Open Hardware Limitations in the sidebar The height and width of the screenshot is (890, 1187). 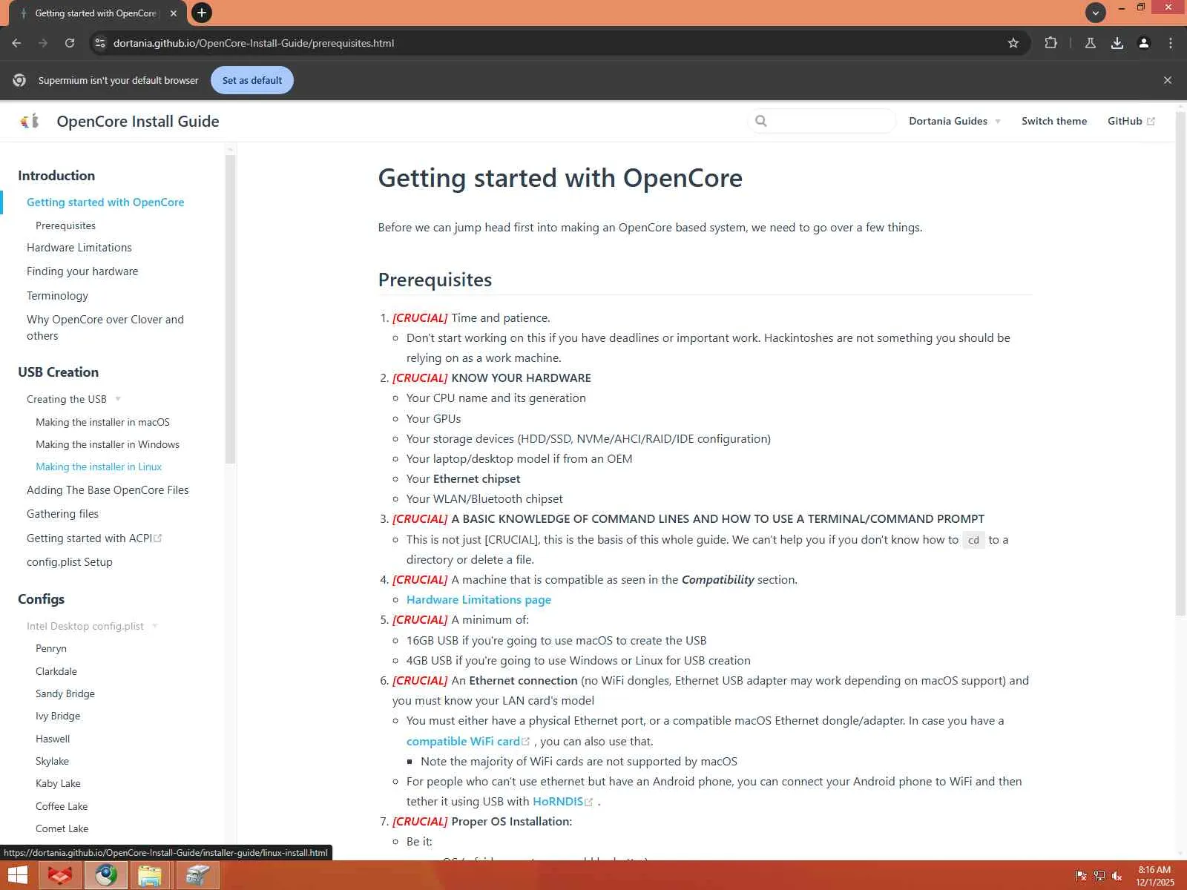[79, 248]
